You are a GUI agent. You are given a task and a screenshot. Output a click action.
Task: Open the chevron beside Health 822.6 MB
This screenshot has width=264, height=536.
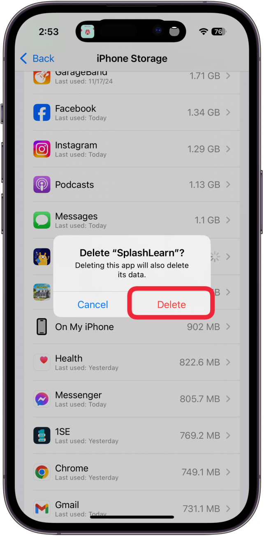(228, 363)
